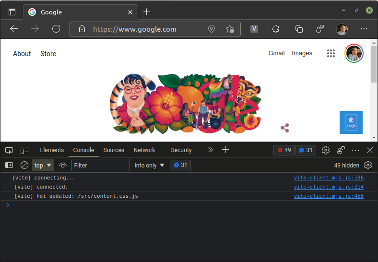Open the Extensions puzzle menu
The image size is (378, 262).
pos(275,29)
